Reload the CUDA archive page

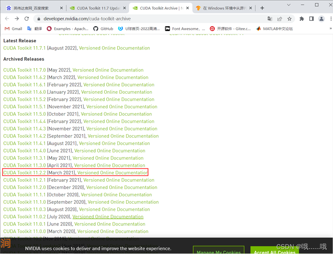[27, 19]
